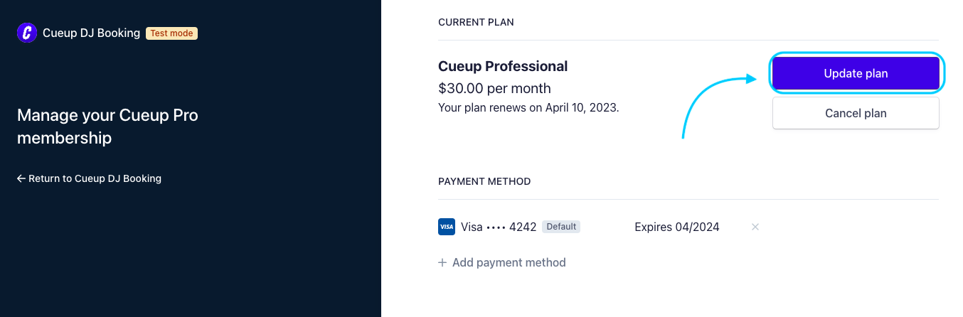Click the PAYMENT METHOD section heading
Image resolution: width=963 pixels, height=317 pixels.
484,181
